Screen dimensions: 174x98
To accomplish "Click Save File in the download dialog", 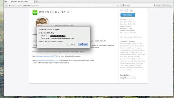I will [83, 45].
